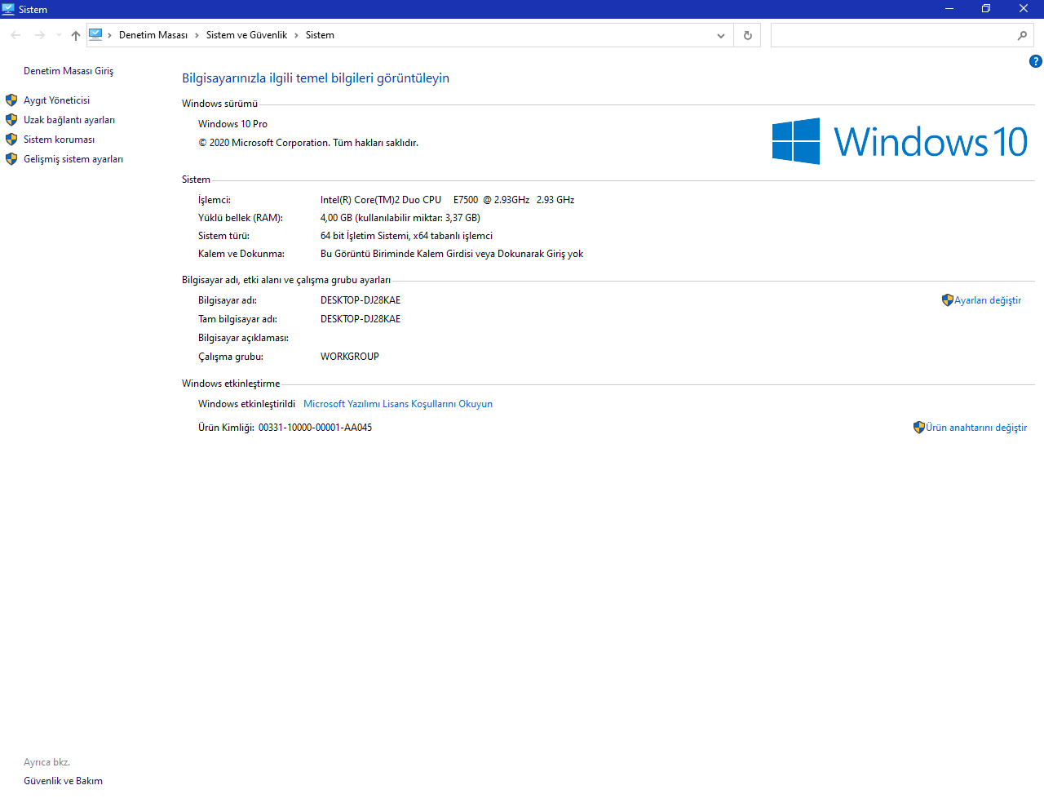This screenshot has width=1044, height=803.
Task: Click the Tam bilgisayar adı value
Action: [361, 319]
